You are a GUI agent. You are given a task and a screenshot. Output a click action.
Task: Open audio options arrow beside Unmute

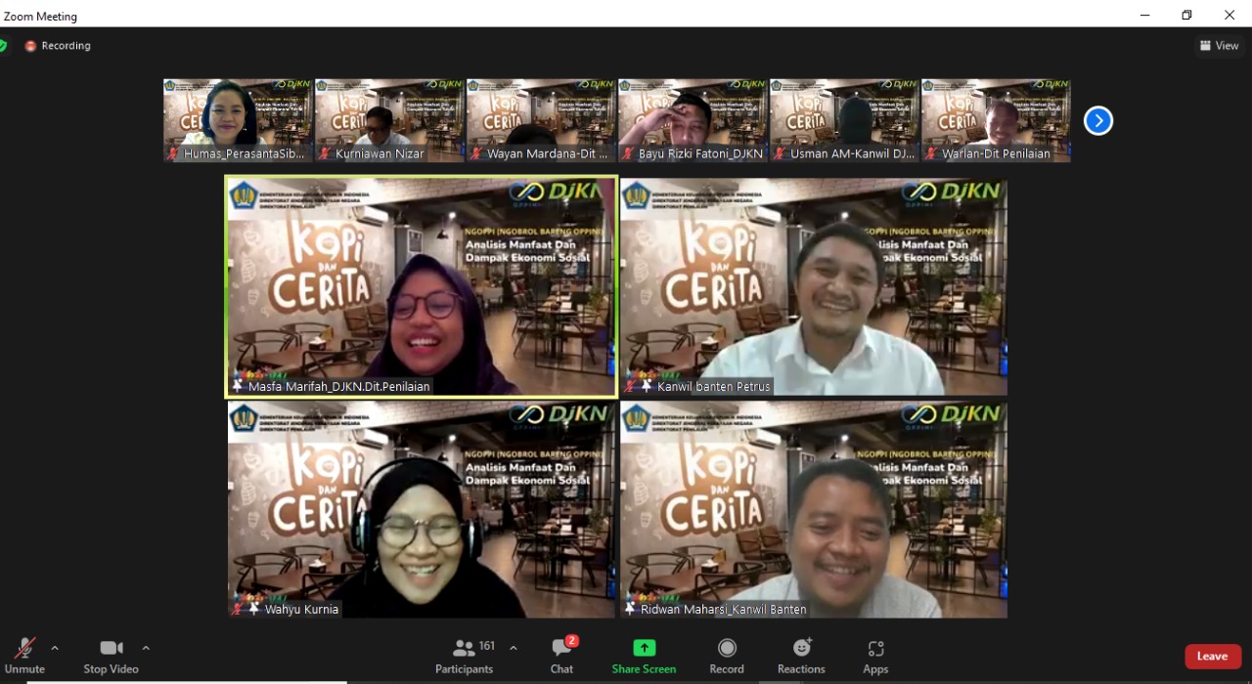[55, 648]
